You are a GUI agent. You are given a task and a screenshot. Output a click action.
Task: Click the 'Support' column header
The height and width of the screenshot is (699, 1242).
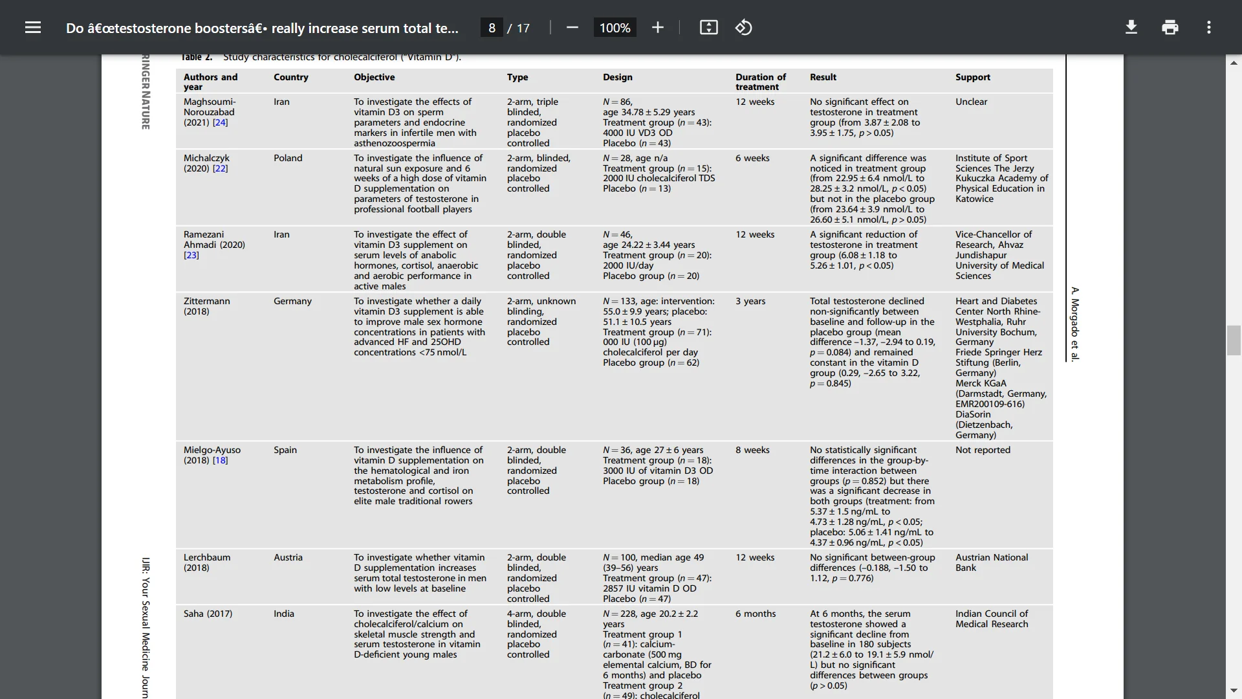click(973, 77)
